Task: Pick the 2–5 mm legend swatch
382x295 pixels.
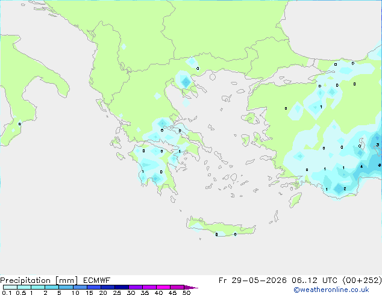Action: [52, 287]
